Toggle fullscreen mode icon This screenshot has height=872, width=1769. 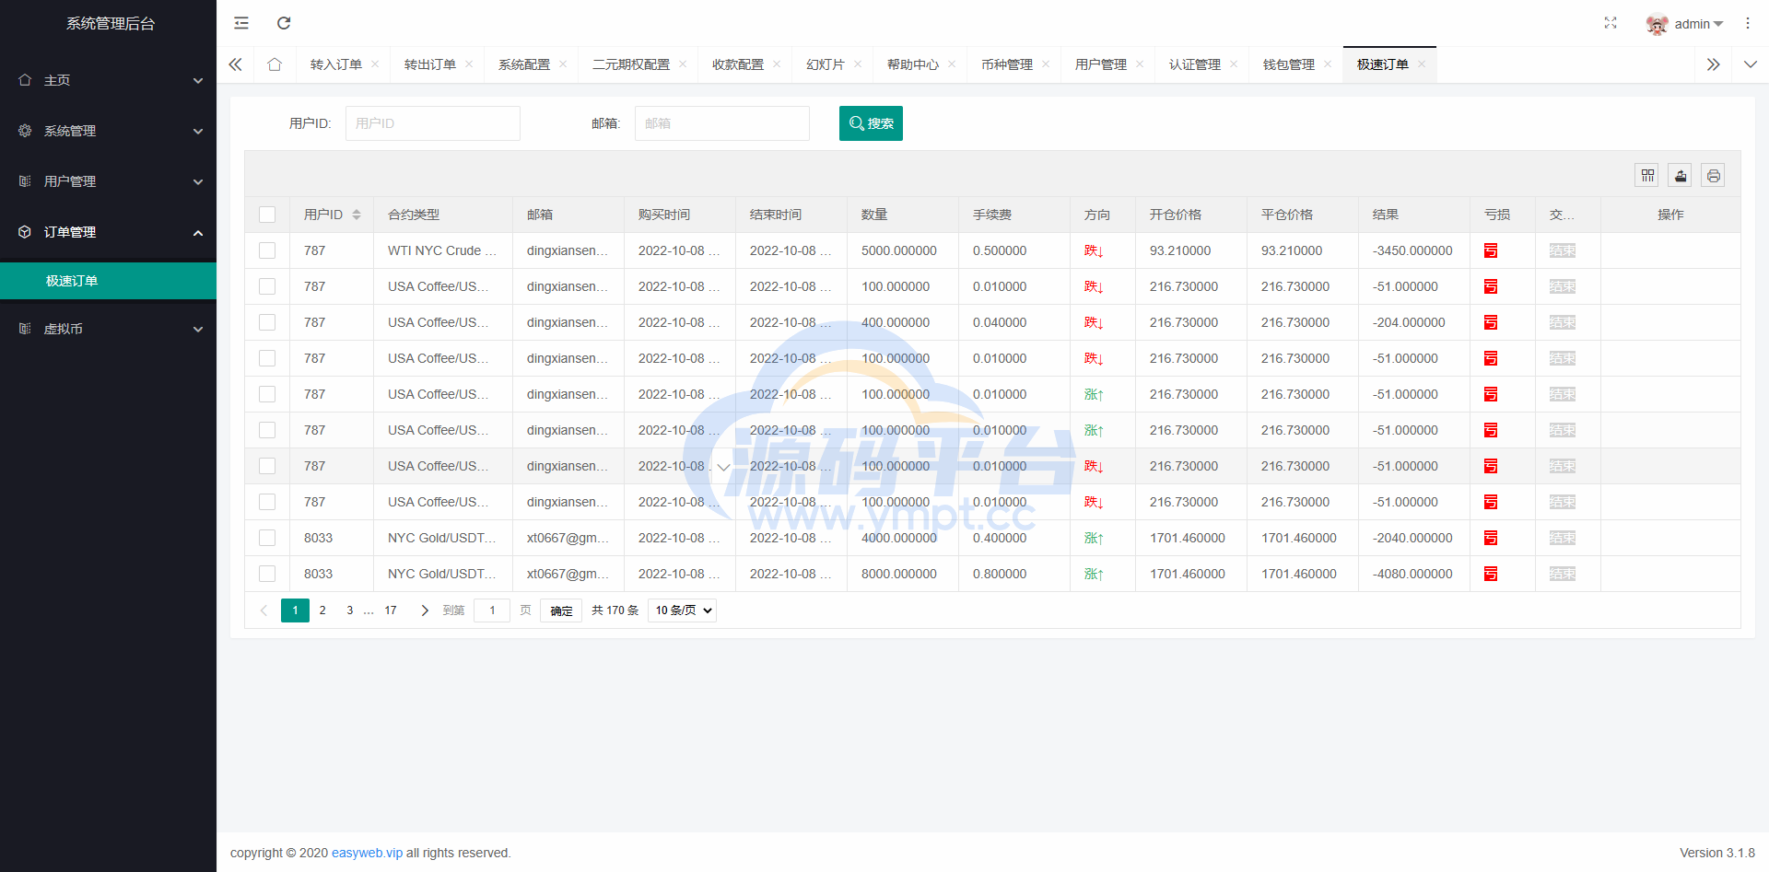1611,23
